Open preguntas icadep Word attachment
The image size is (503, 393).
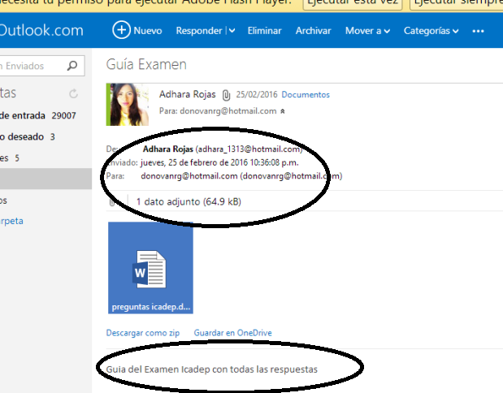(x=150, y=268)
